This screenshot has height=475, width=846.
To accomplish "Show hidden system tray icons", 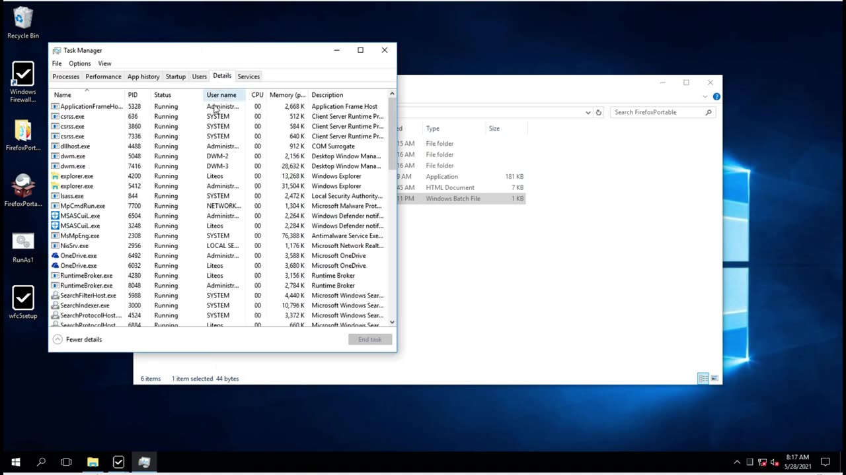I will click(x=737, y=462).
